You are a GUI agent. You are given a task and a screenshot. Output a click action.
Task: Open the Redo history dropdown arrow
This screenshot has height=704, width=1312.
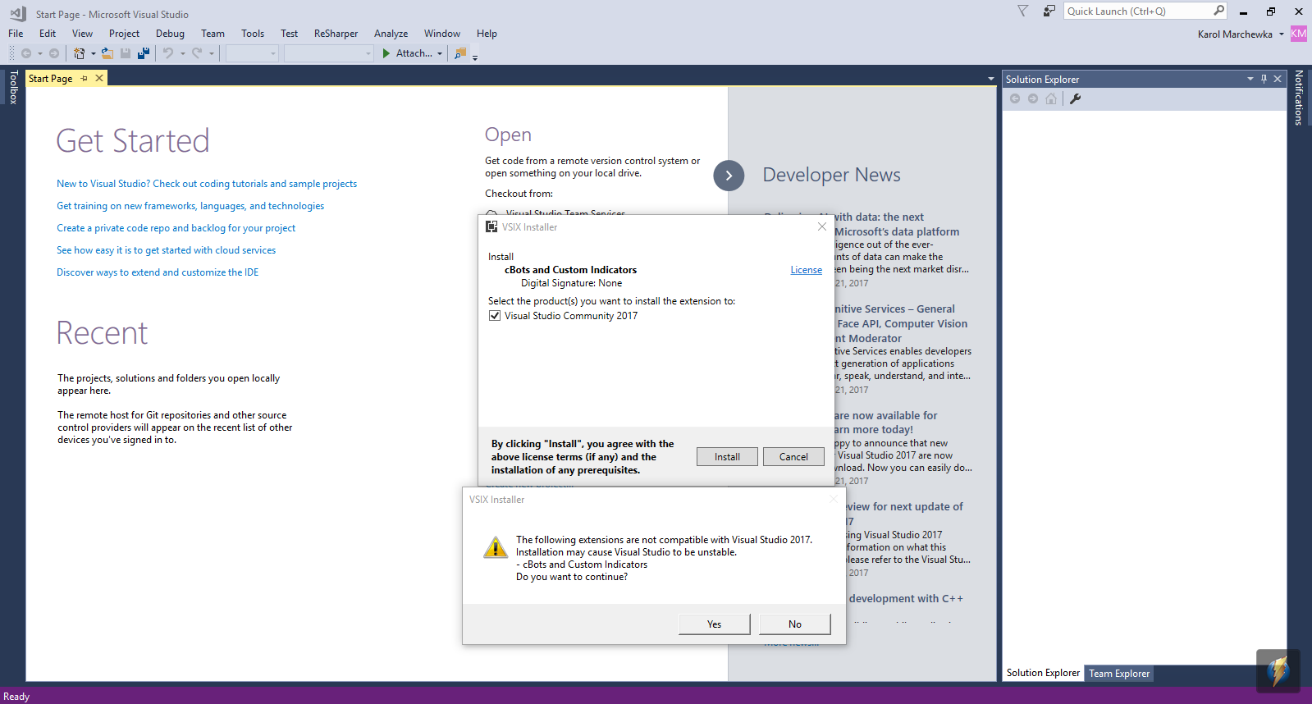pos(211,54)
